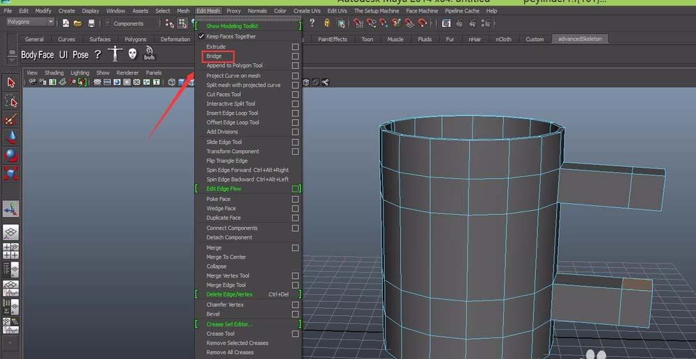This screenshot has height=359, width=696.
Task: Select the arrow Select tool in toolbox
Action: [11, 83]
